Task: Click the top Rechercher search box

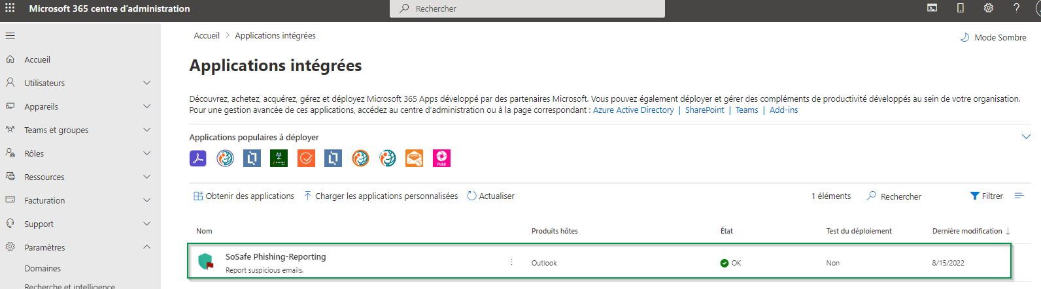Action: [527, 8]
